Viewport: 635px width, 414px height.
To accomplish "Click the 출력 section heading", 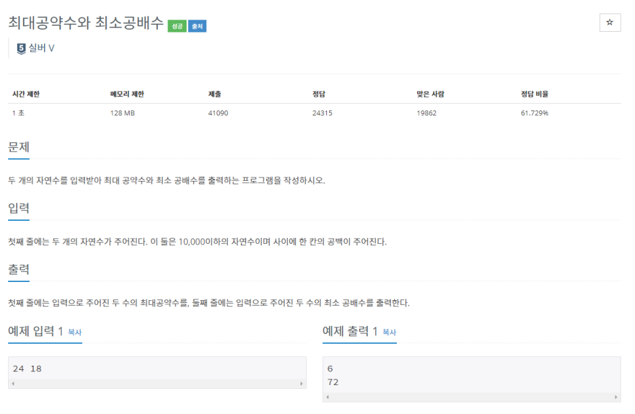I will coord(18,269).
